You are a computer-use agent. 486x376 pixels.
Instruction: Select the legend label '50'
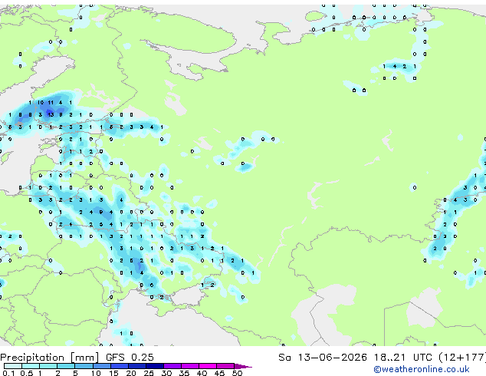[x=237, y=373]
